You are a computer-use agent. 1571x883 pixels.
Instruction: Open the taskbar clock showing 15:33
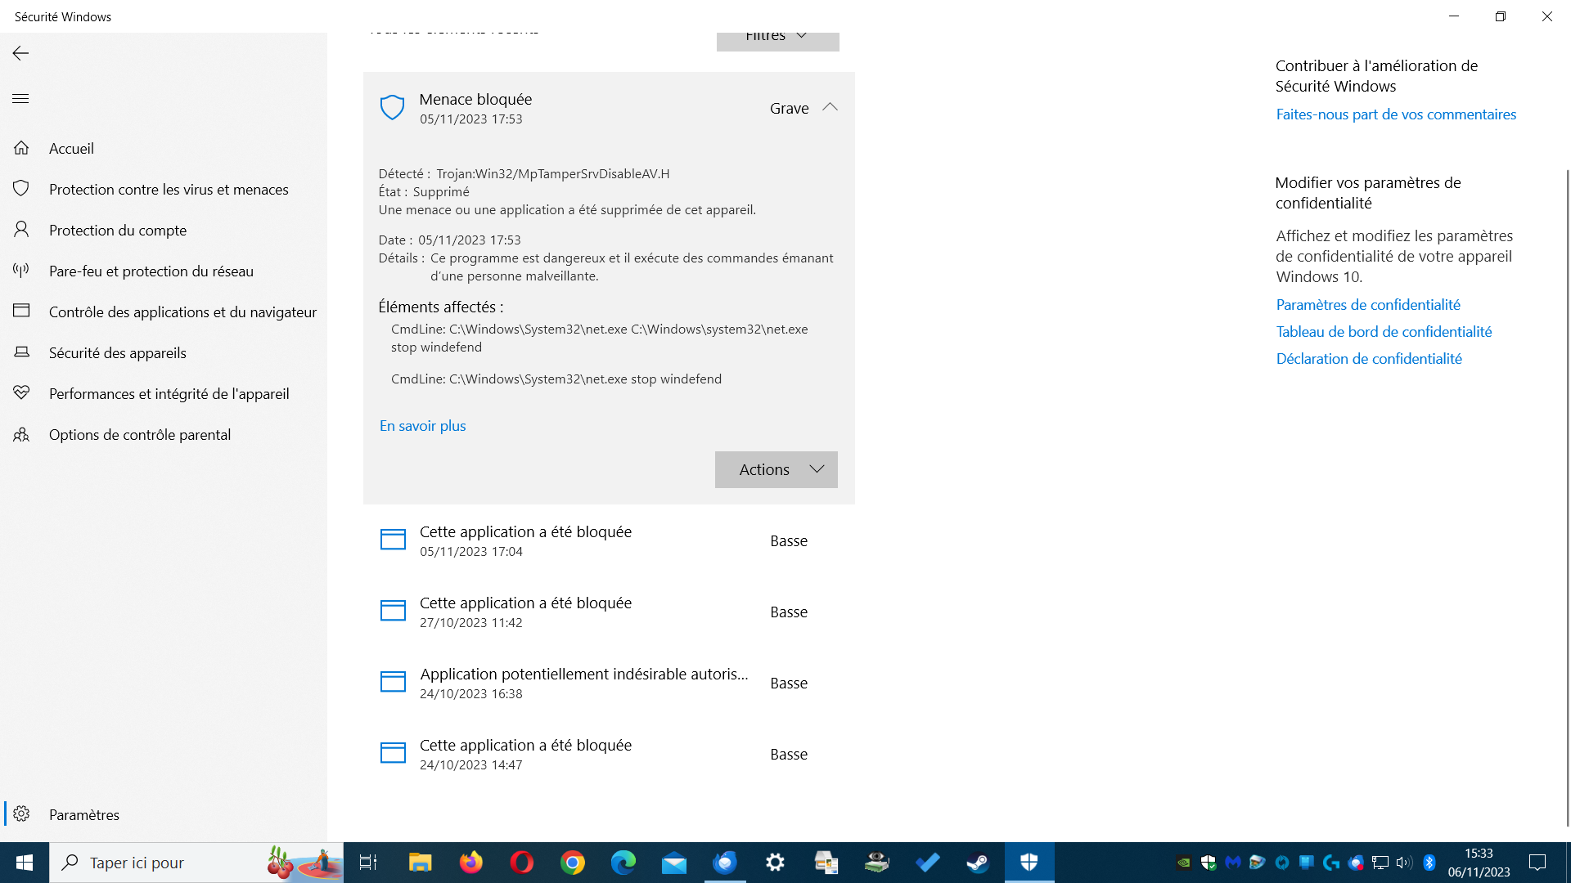click(x=1479, y=863)
